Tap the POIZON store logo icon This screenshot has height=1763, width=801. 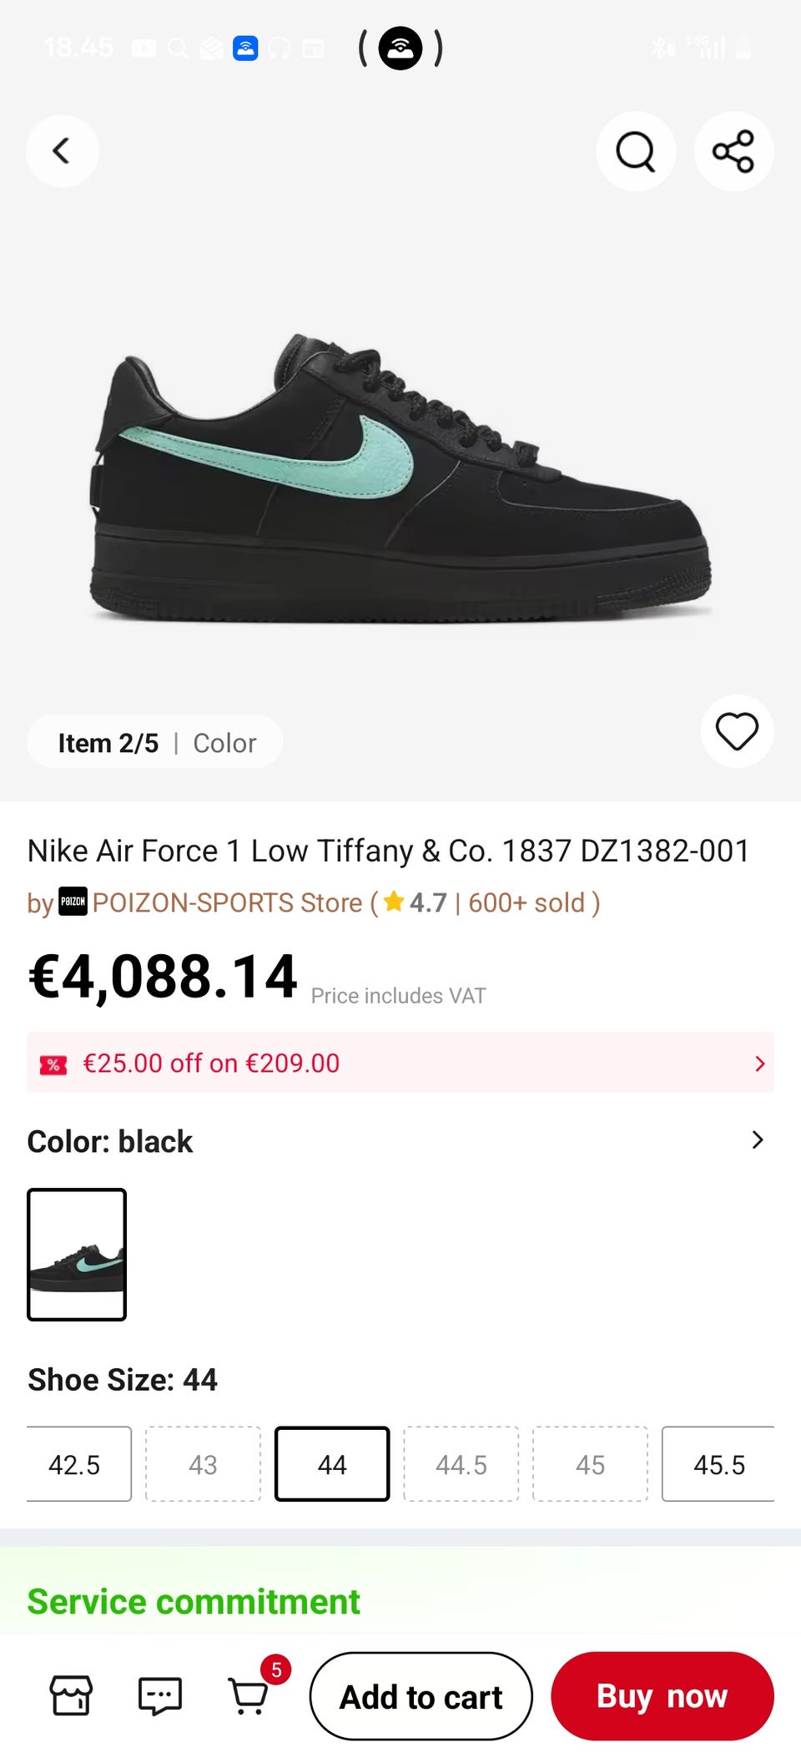(73, 902)
